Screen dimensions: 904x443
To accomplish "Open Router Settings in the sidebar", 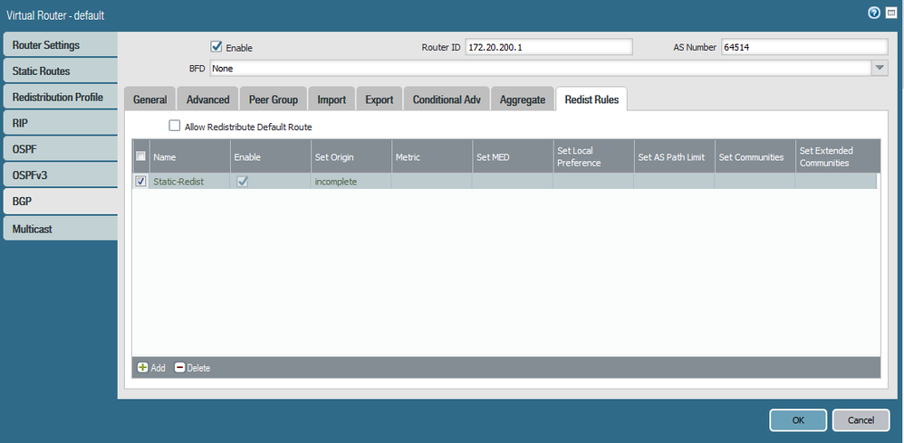I will point(61,45).
